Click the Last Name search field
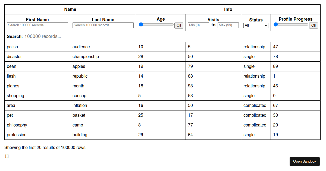 click(x=103, y=25)
